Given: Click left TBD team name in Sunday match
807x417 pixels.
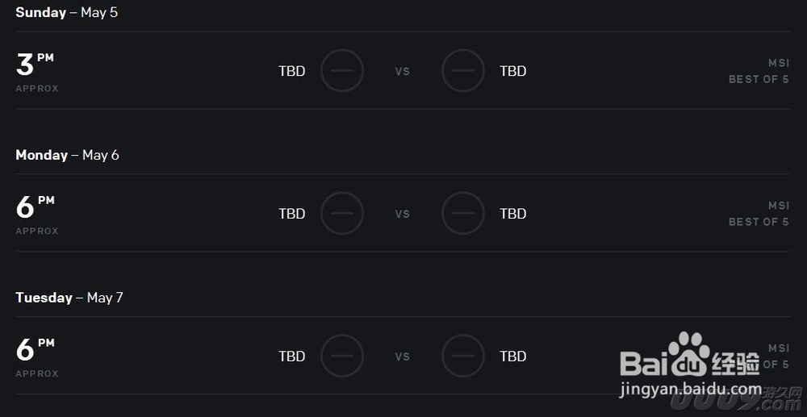Looking at the screenshot, I should tap(292, 71).
